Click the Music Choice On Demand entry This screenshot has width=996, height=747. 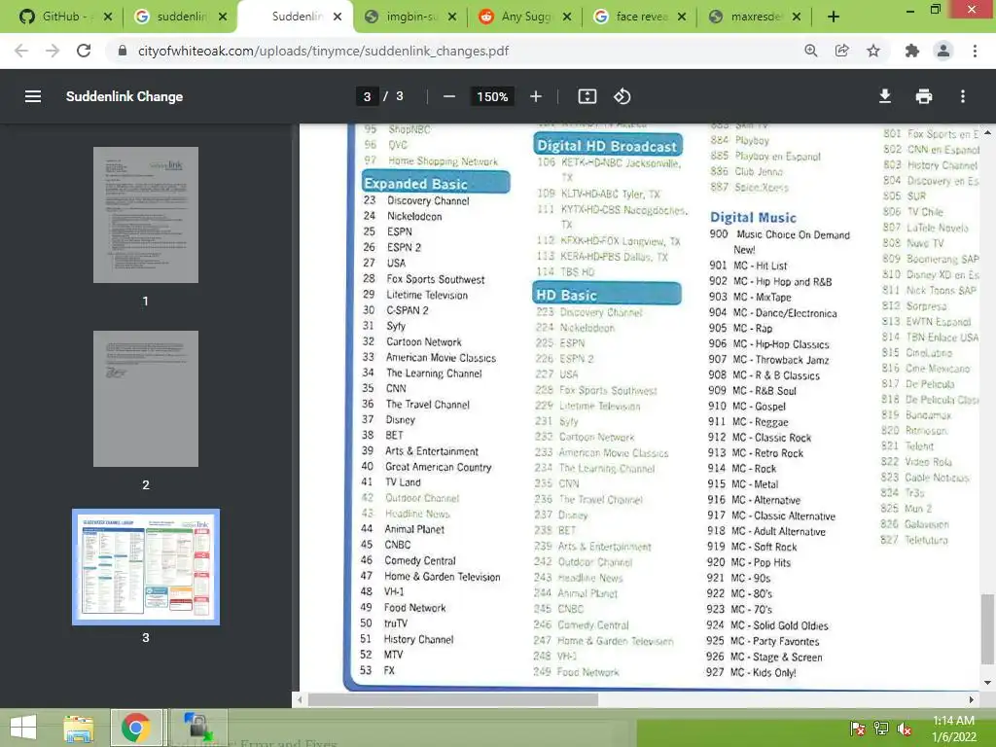point(779,241)
